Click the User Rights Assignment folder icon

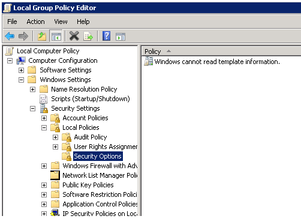pyautogui.click(x=67, y=147)
